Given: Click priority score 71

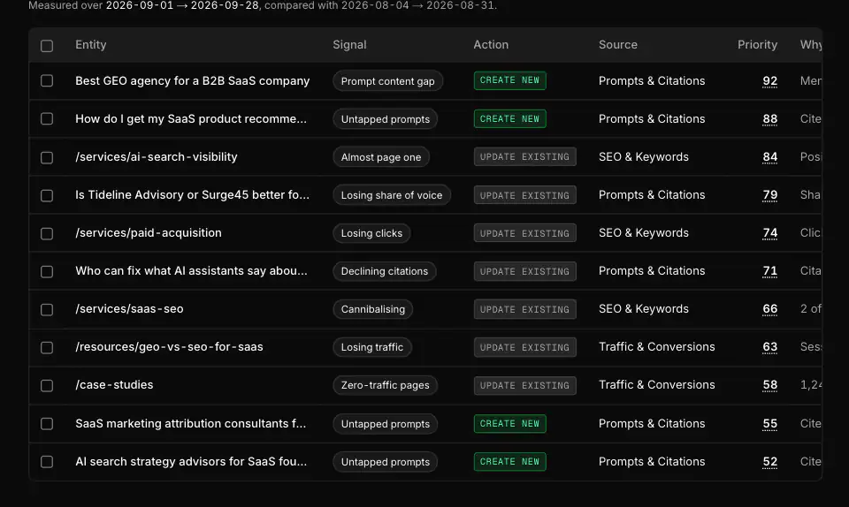Looking at the screenshot, I should [x=770, y=271].
